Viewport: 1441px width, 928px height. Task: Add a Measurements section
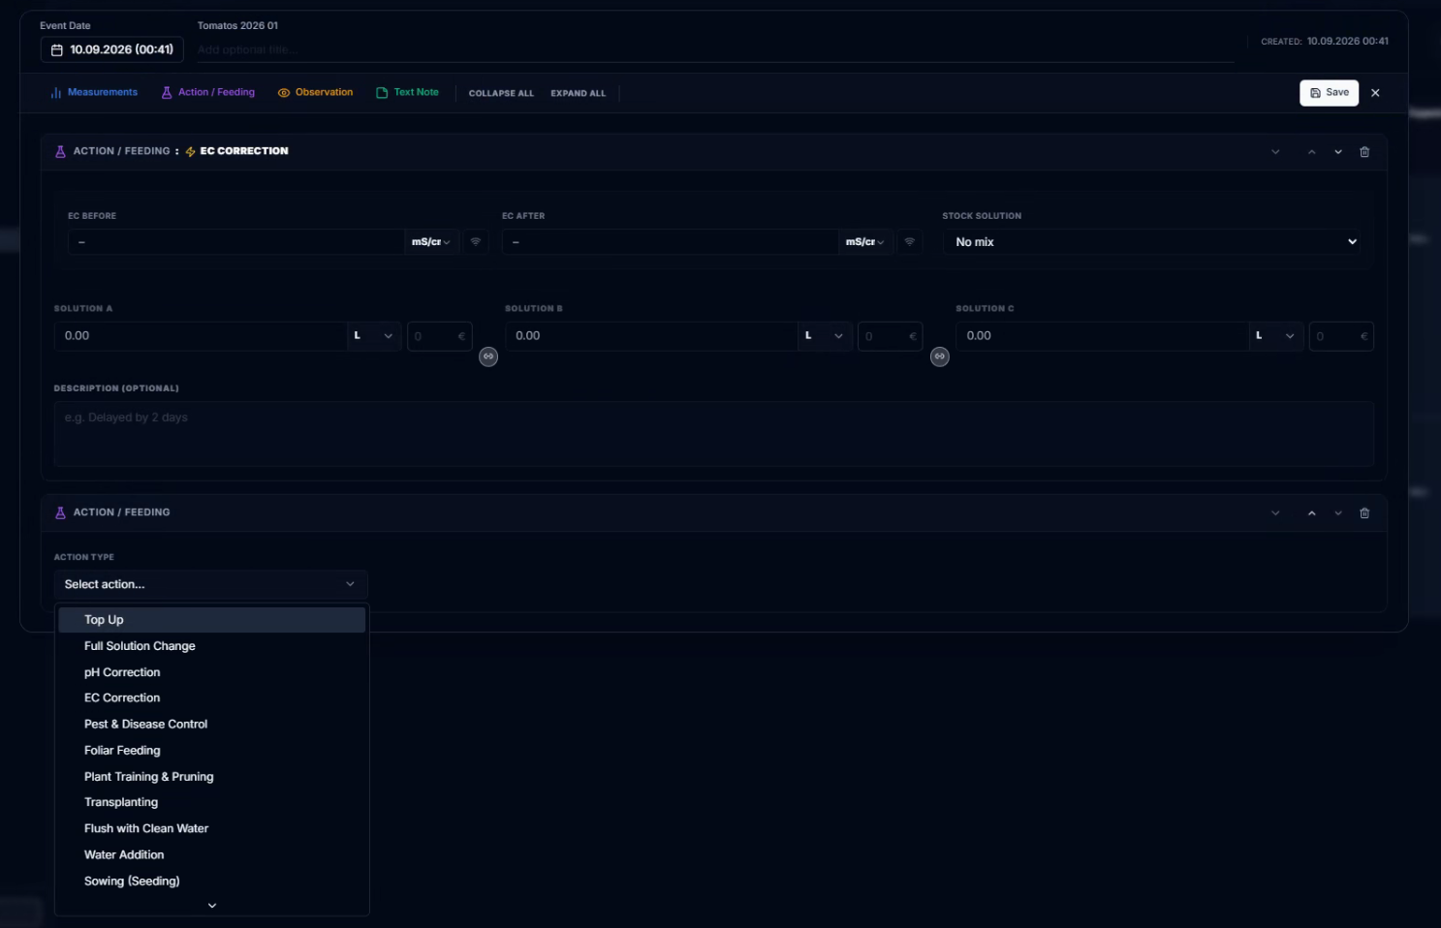click(x=94, y=93)
